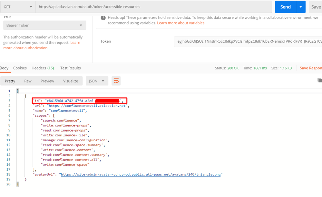Click the "name": "confluencetest11" line
Image resolution: width=322 pixels, height=197 pixels.
[60, 111]
